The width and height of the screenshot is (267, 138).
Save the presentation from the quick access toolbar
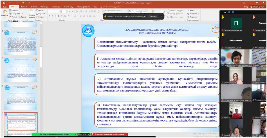(x=4, y=3)
